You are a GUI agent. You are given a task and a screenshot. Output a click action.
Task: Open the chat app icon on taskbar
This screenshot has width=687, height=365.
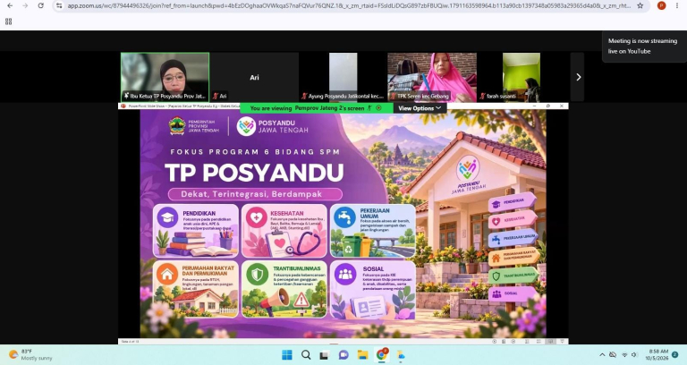coord(343,354)
